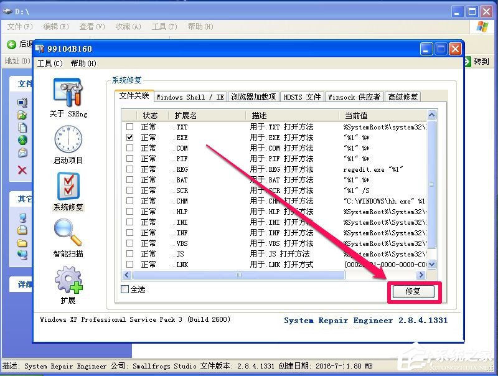Open the 系统修复 repair checklist icon
Viewport: 498px width, 376px height.
(67, 187)
